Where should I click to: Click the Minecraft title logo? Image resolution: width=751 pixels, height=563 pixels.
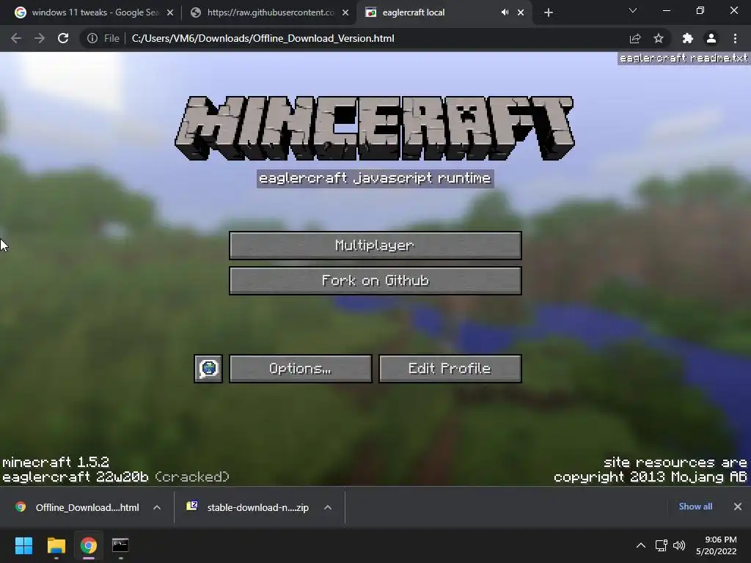pyautogui.click(x=375, y=128)
